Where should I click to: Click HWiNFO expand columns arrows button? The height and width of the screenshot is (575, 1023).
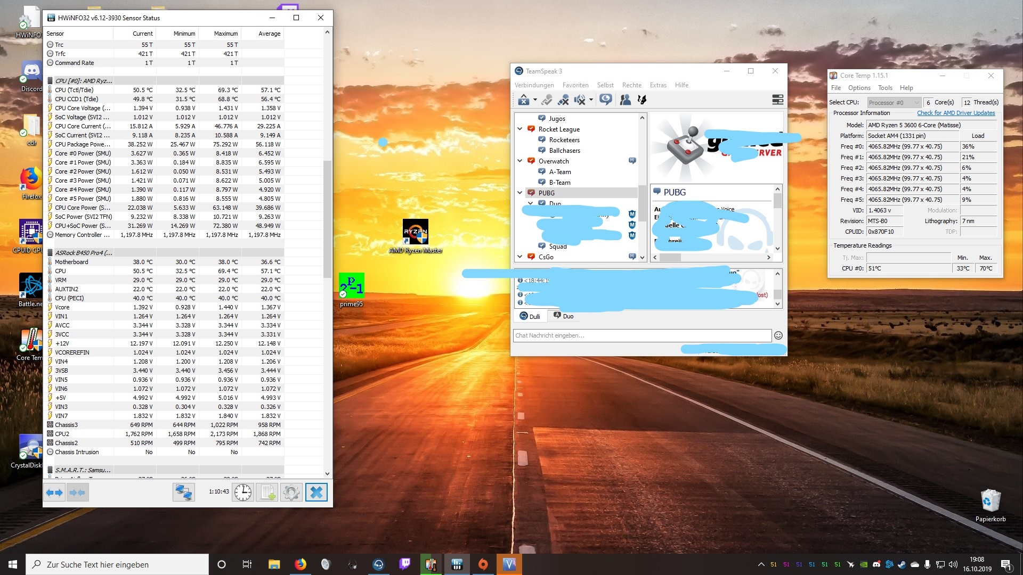pos(54,492)
